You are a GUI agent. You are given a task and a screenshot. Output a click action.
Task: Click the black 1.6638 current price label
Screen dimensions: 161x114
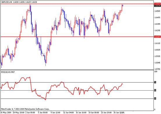click(x=158, y=6)
